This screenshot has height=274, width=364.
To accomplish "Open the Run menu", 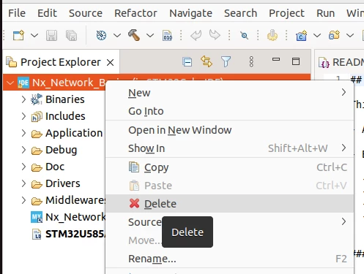I will (325, 13).
